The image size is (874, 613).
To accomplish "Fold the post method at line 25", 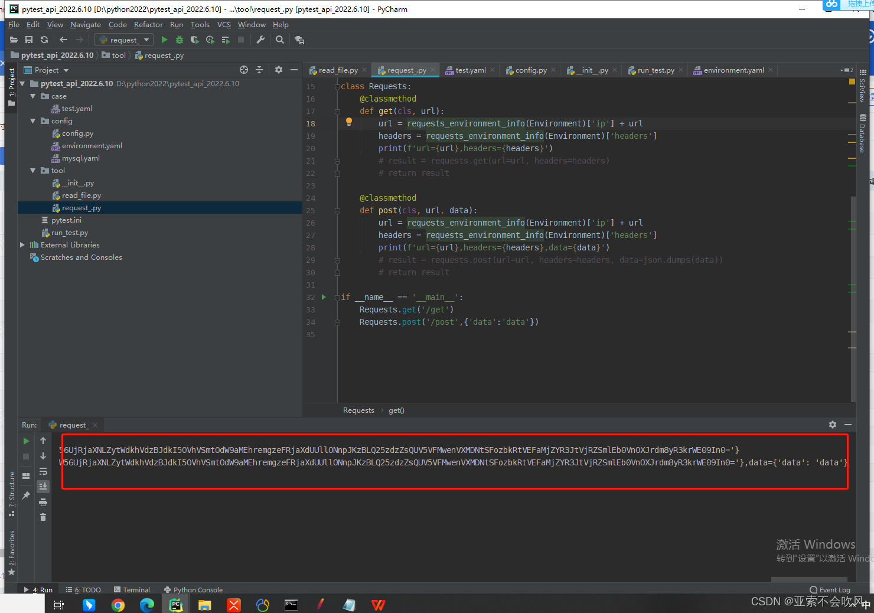I will [337, 210].
